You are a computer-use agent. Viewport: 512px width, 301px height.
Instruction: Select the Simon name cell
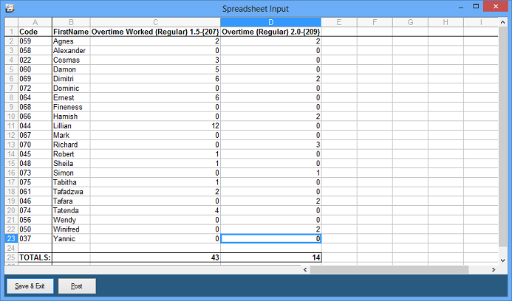71,173
